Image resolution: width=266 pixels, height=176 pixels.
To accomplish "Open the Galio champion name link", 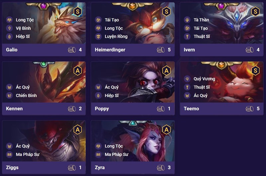I will pos(12,50).
